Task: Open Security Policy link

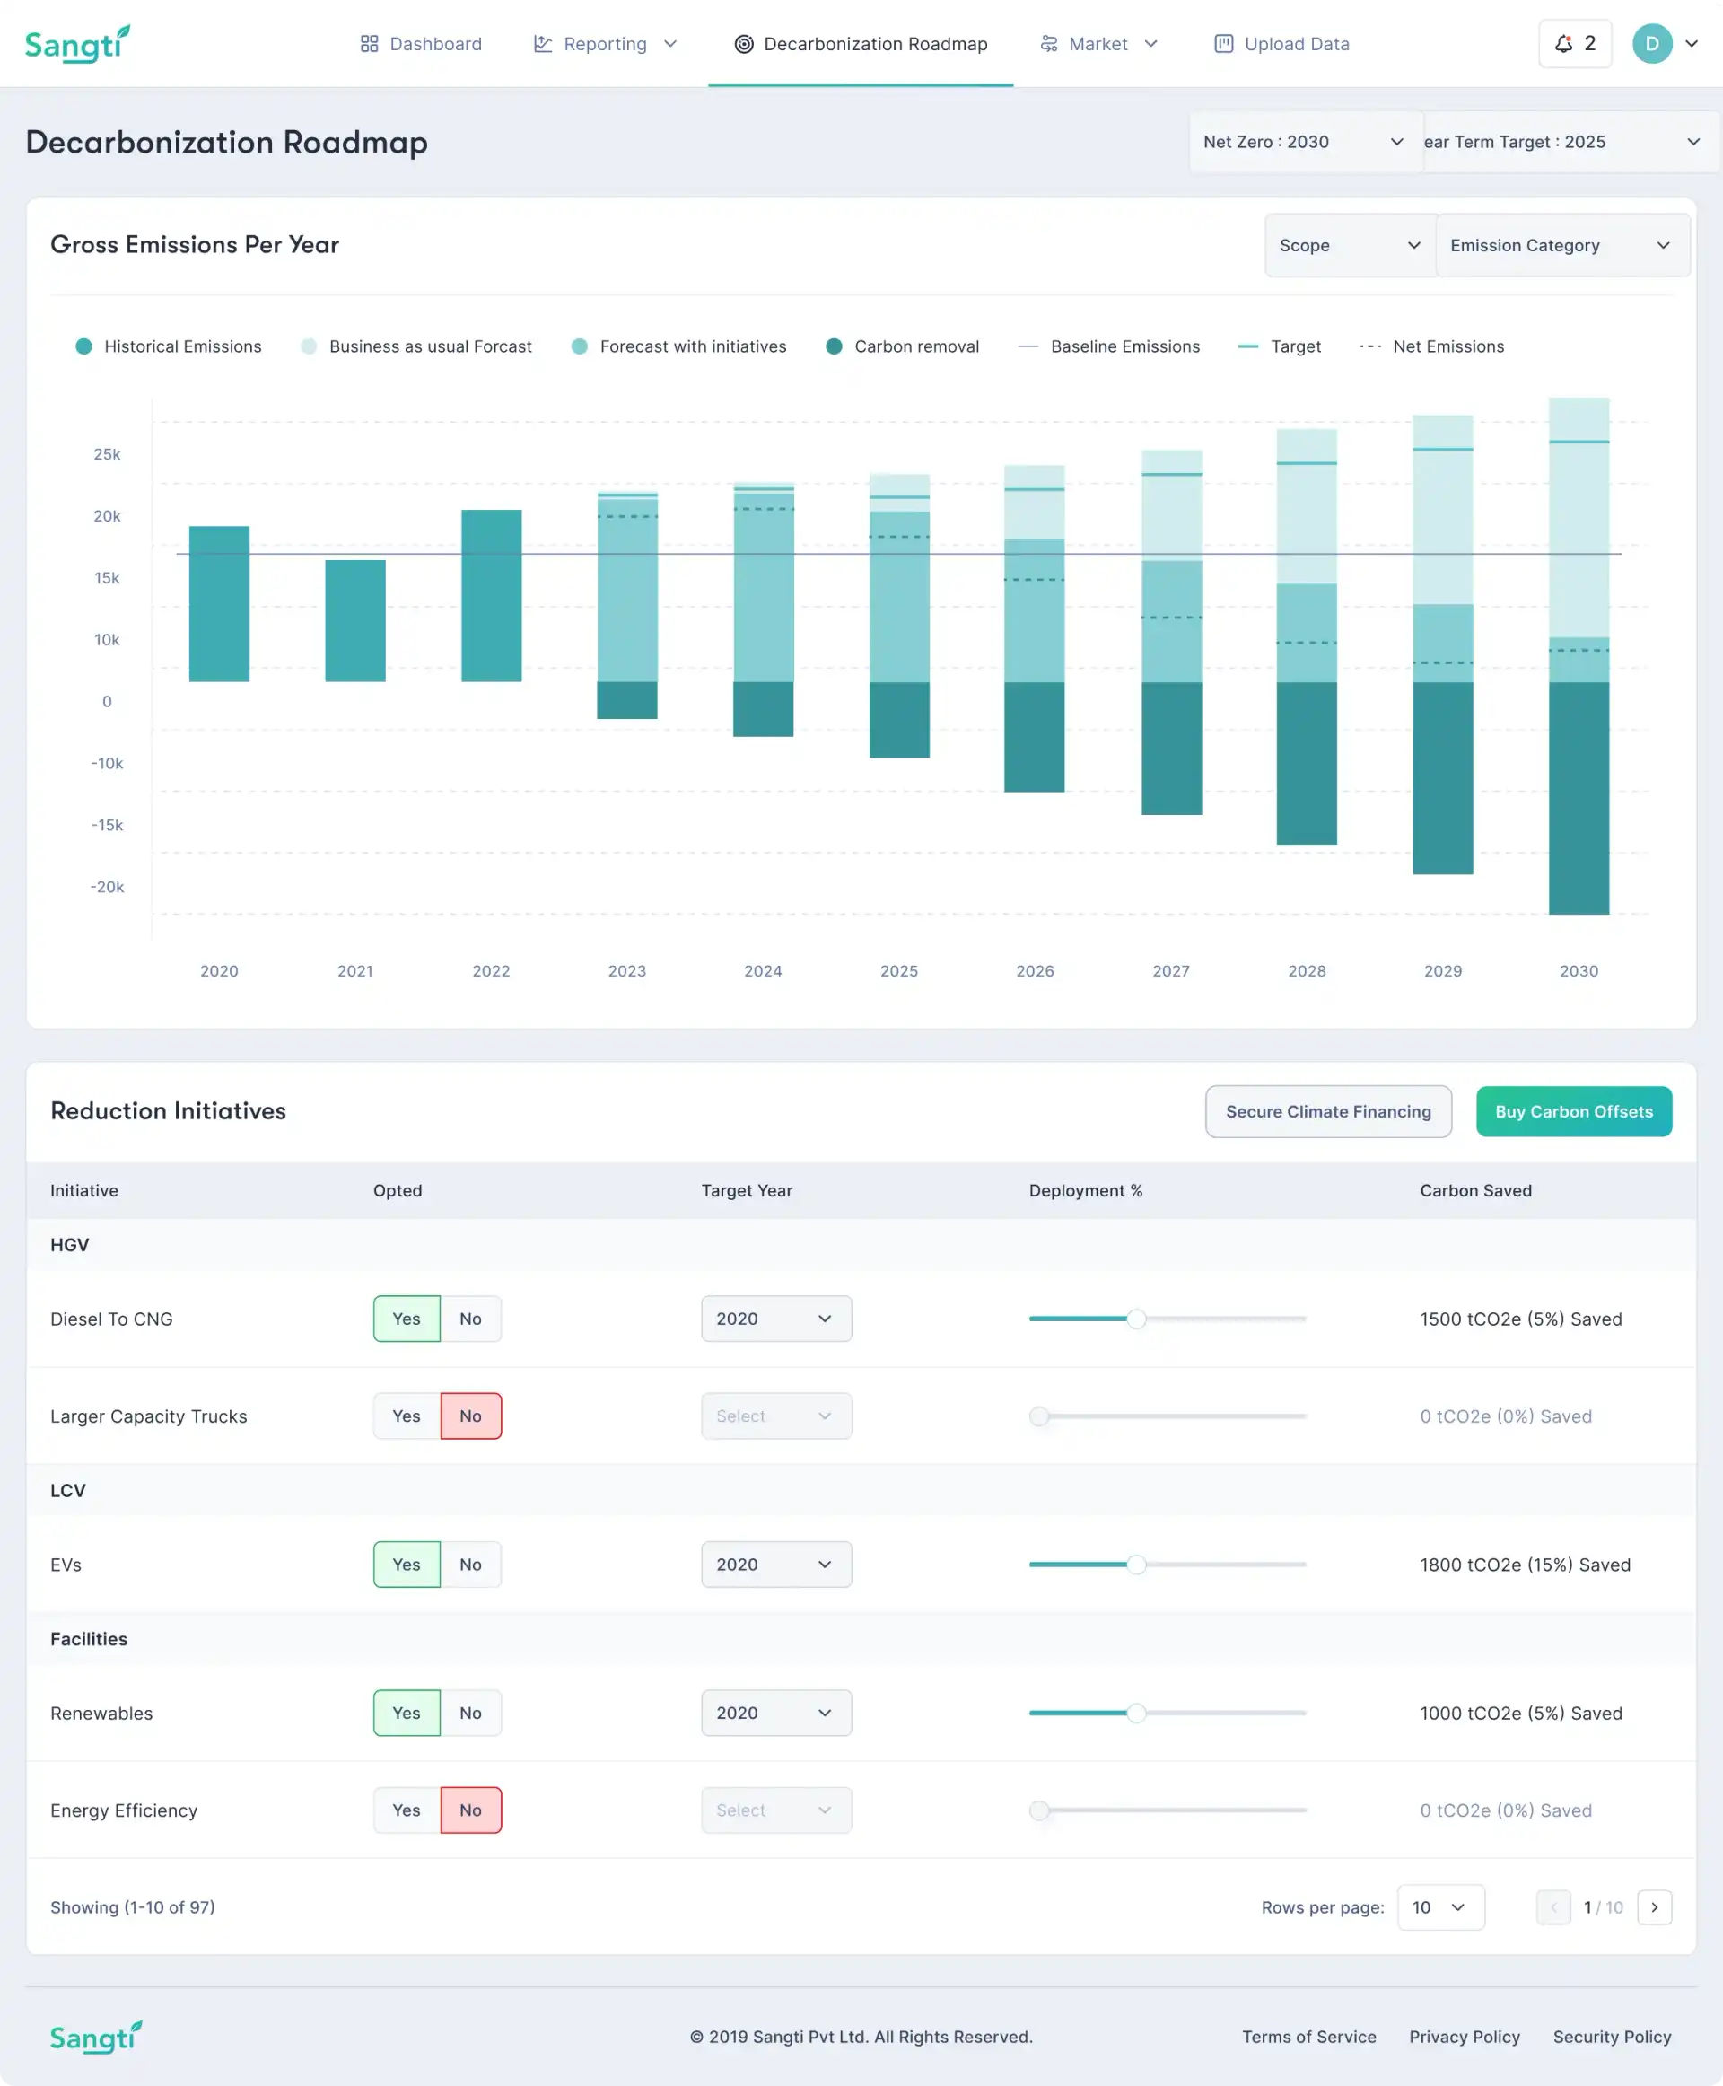Action: tap(1612, 2037)
